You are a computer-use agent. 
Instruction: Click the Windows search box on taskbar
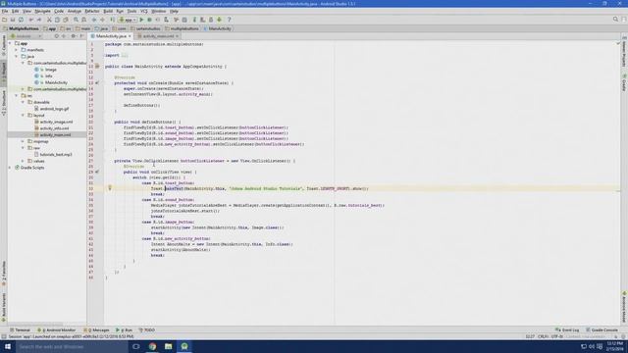72,346
